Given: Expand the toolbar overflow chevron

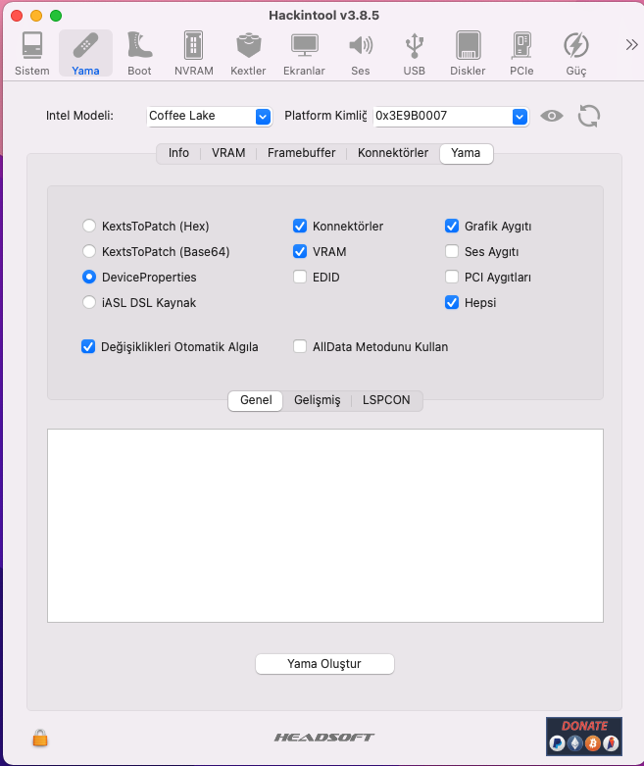Looking at the screenshot, I should pos(631,44).
